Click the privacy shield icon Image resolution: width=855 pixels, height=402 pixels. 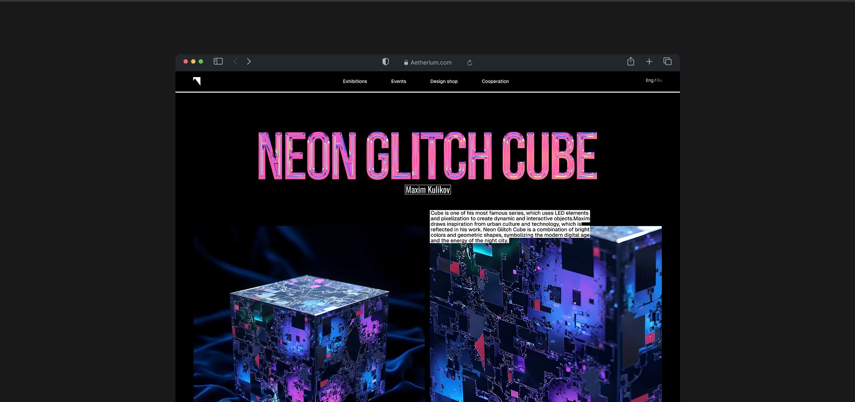(x=386, y=62)
